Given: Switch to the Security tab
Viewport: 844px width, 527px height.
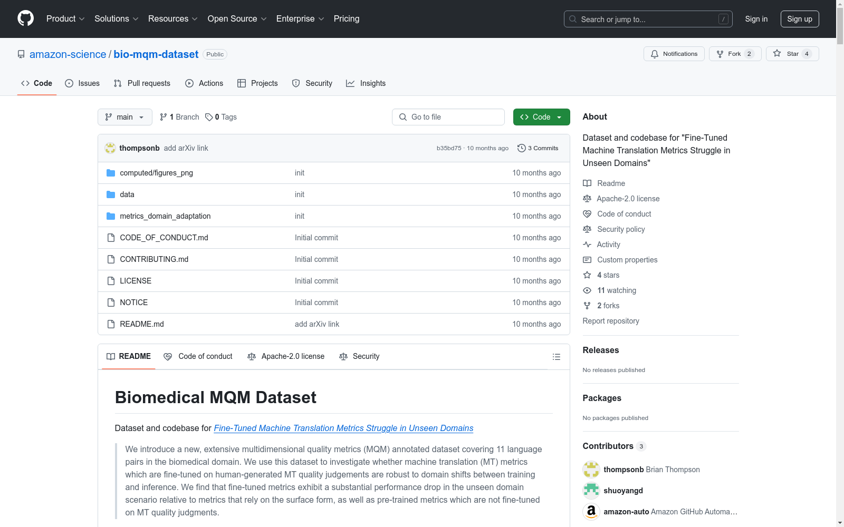Looking at the screenshot, I should [x=312, y=83].
